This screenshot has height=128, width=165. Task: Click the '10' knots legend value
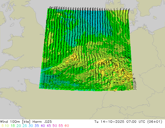[7, 126]
